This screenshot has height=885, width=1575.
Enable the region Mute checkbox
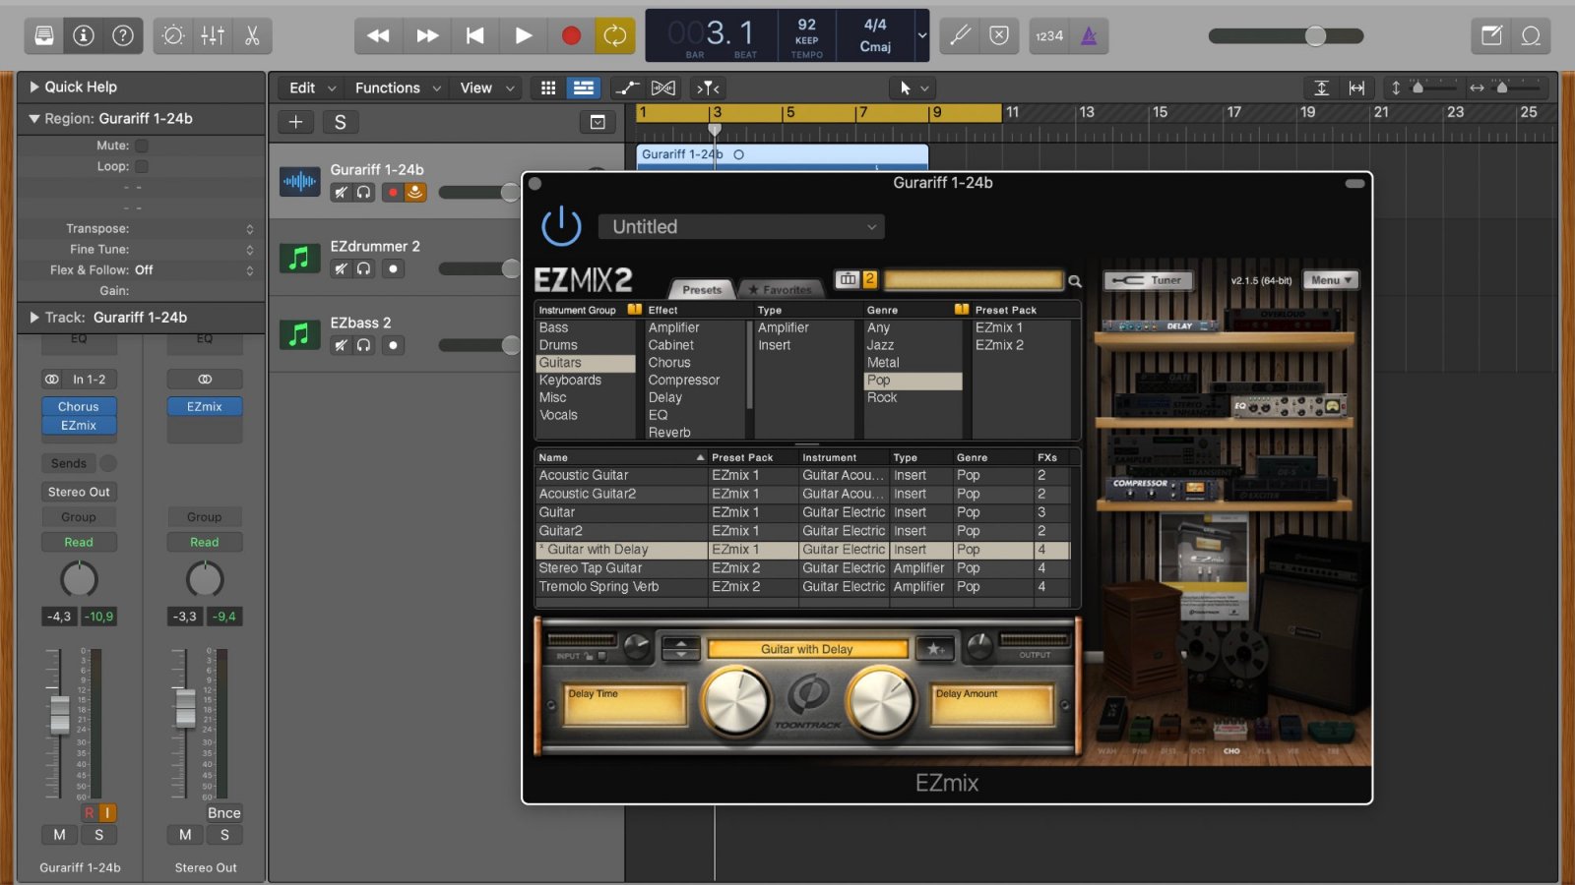pyautogui.click(x=142, y=146)
